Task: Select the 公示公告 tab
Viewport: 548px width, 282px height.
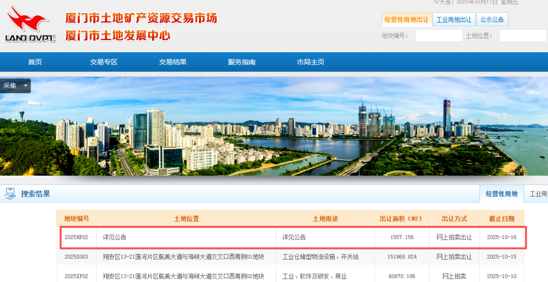Action: click(492, 20)
